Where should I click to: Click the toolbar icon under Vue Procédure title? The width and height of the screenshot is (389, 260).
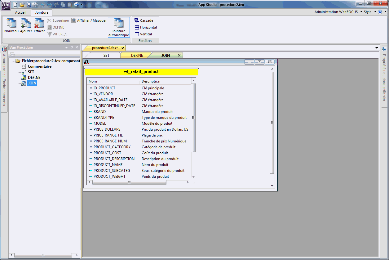[x=12, y=54]
